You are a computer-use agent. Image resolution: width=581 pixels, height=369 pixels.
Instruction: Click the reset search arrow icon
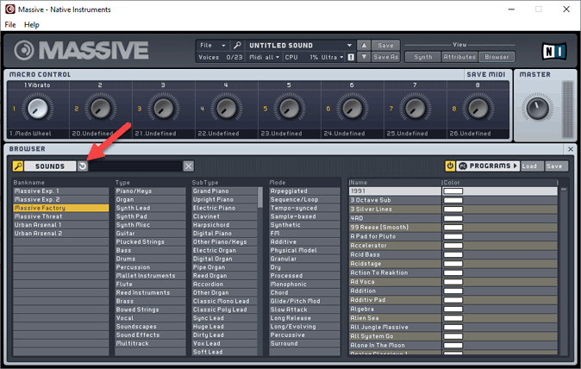pos(82,166)
